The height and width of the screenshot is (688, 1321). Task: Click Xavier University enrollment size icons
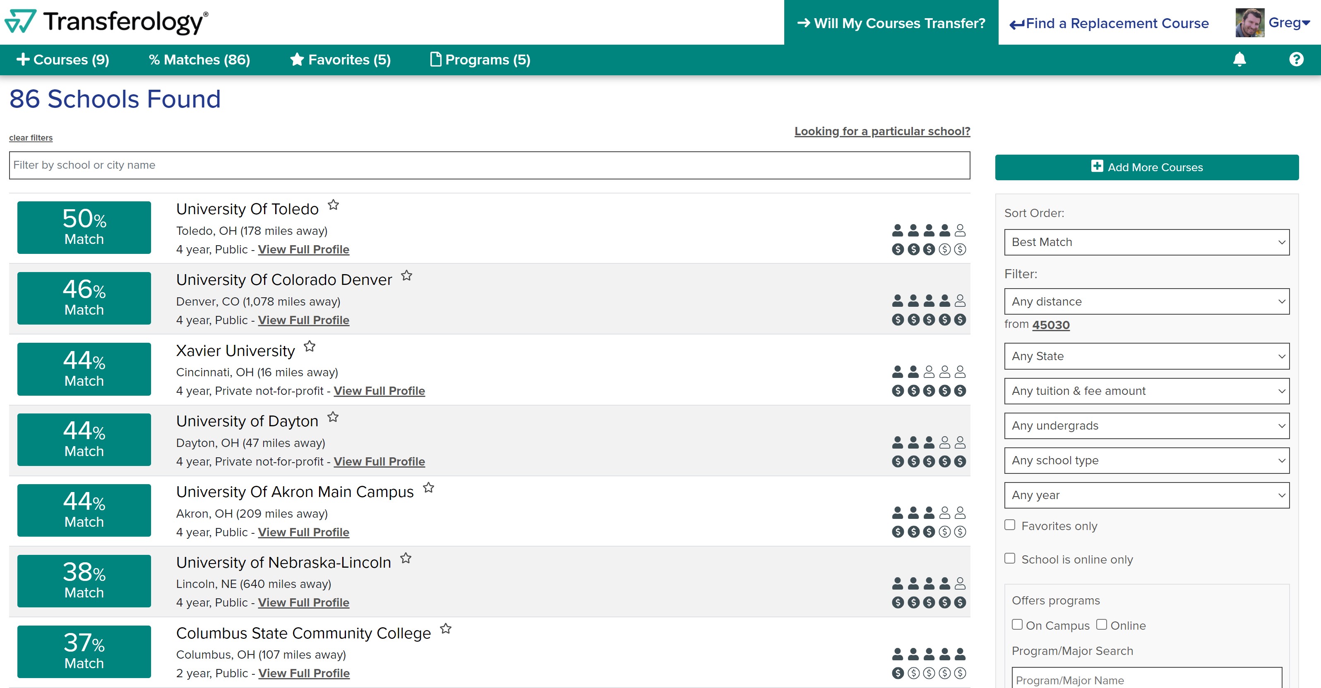click(929, 371)
